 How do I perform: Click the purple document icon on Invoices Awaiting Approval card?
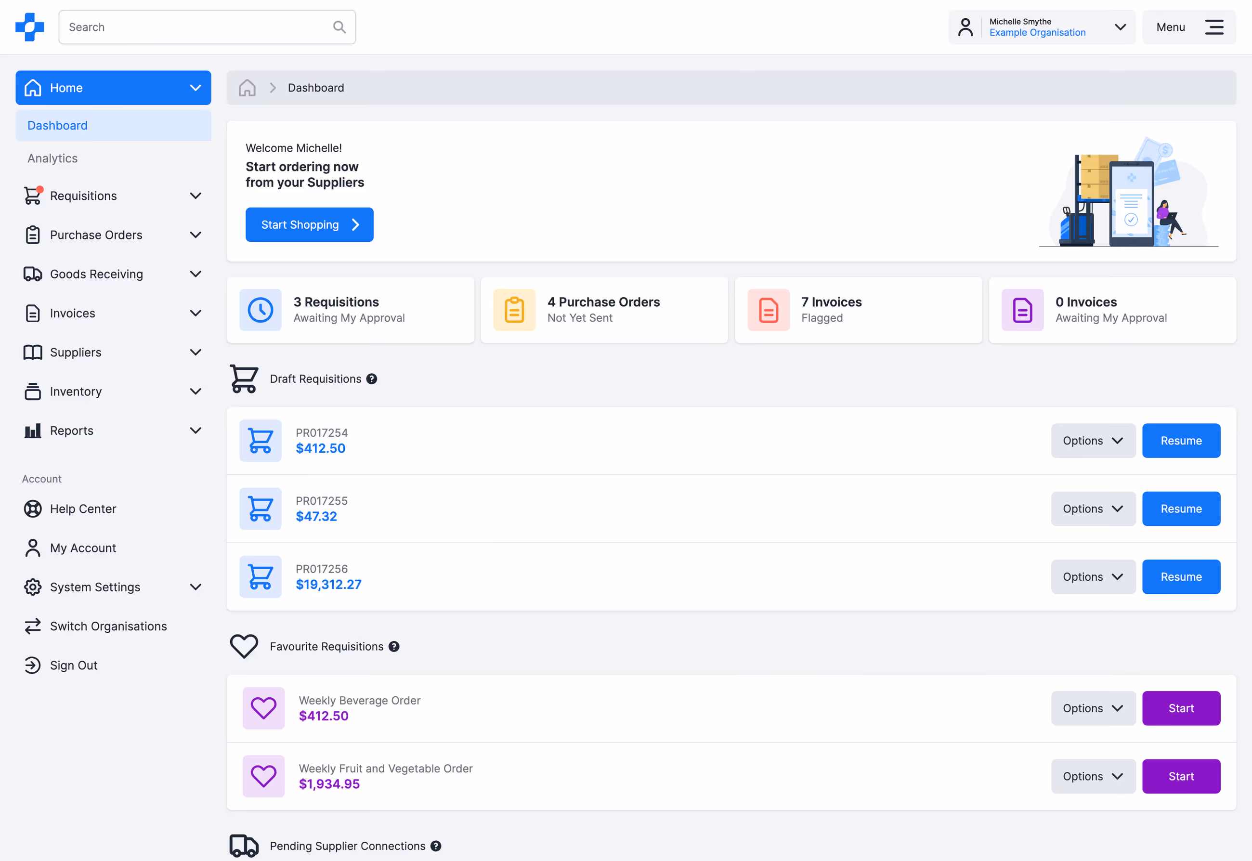1023,310
